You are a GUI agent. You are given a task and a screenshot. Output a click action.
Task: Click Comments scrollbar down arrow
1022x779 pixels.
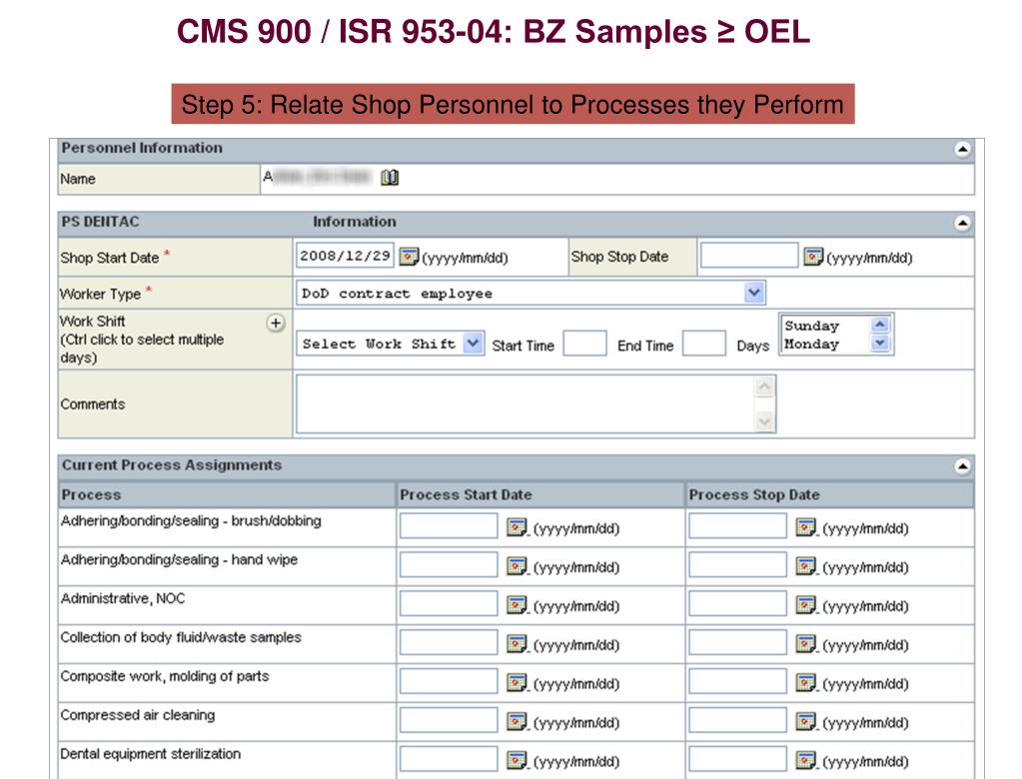click(764, 422)
